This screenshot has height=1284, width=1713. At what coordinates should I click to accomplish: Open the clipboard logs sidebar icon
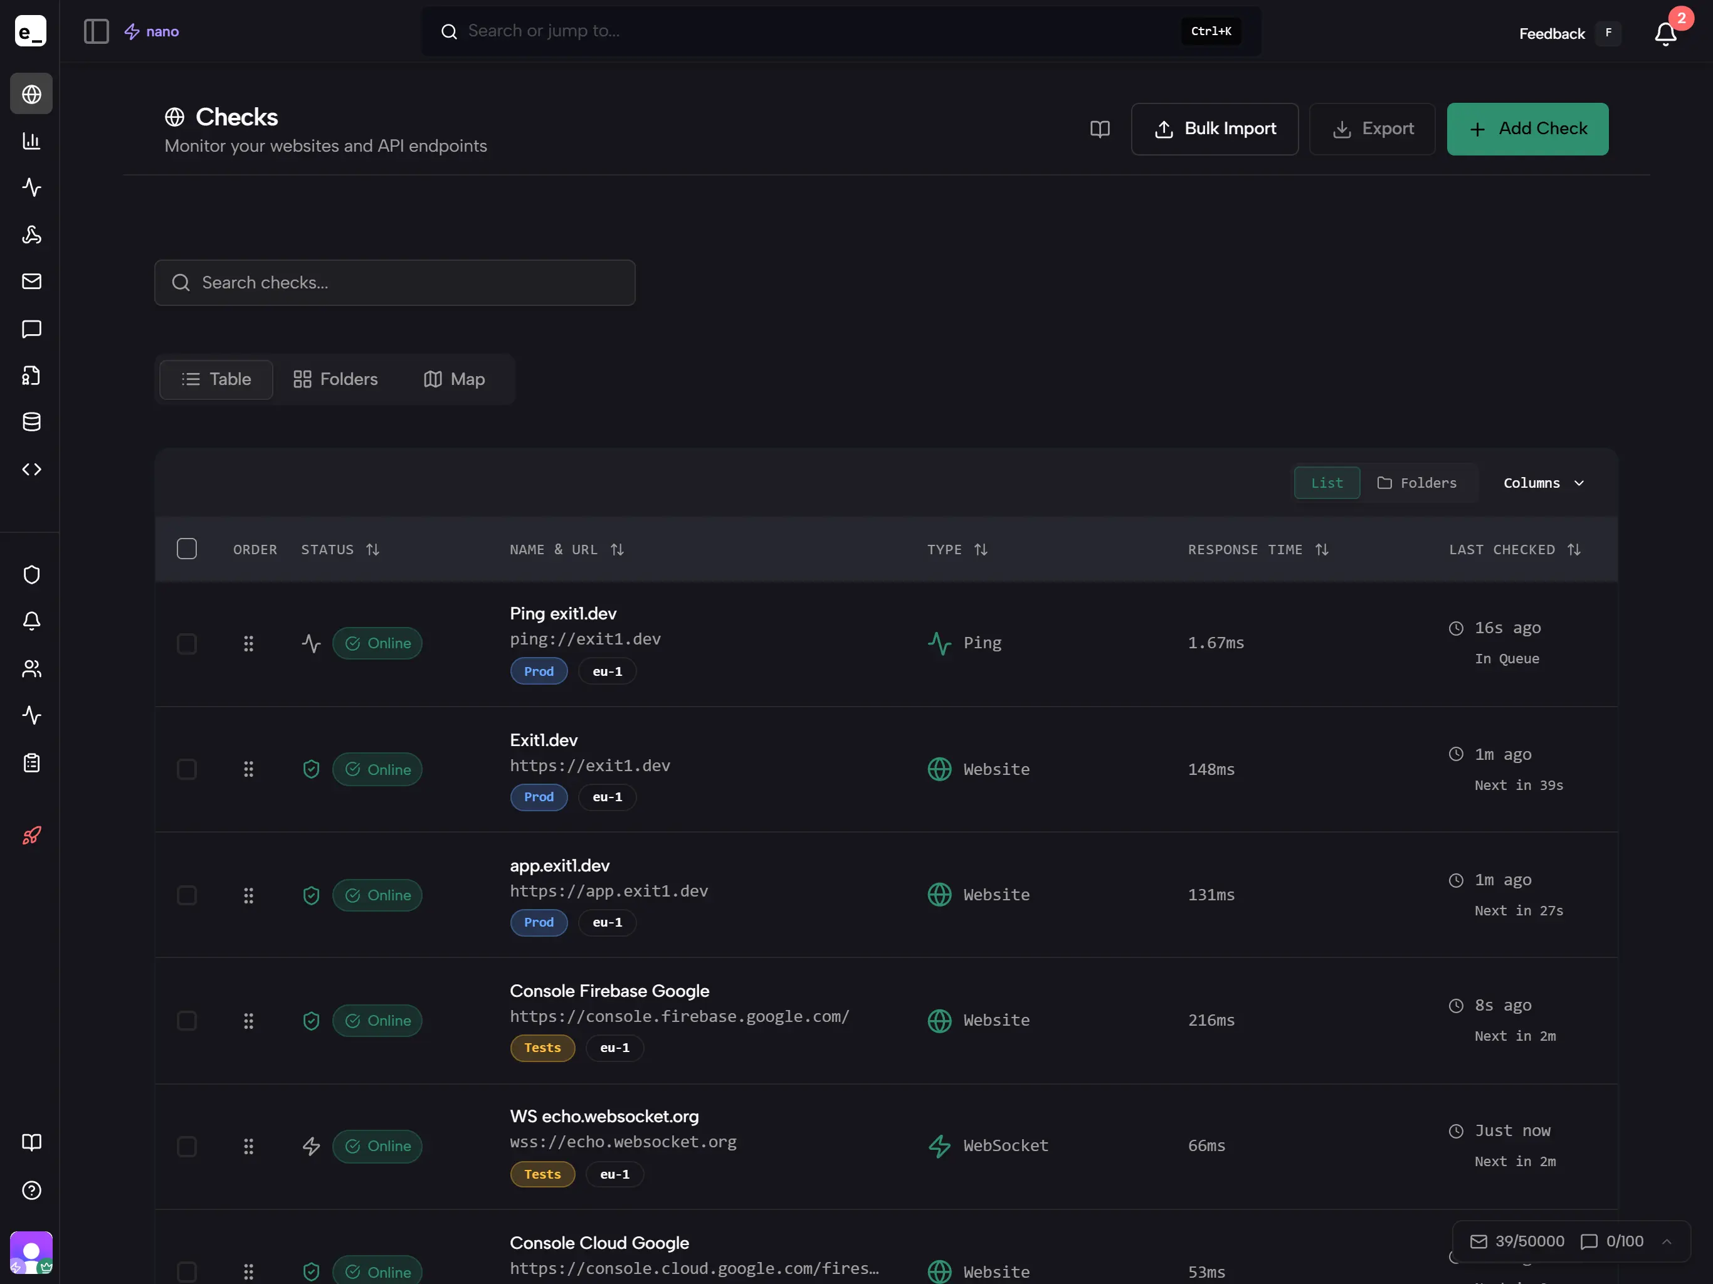pos(31,763)
